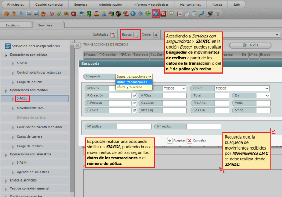
Task: Click the orange person icon in toolbar
Action: tap(14, 14)
